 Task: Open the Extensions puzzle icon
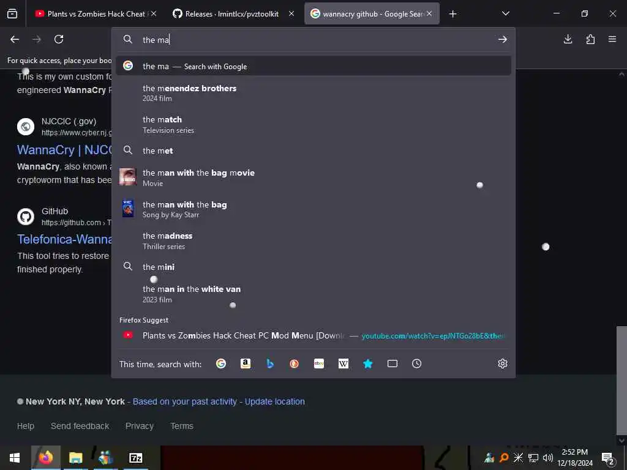coord(590,39)
